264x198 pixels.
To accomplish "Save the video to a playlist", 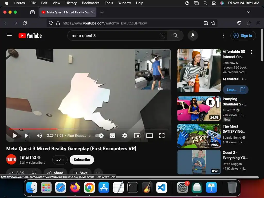I will [80, 173].
